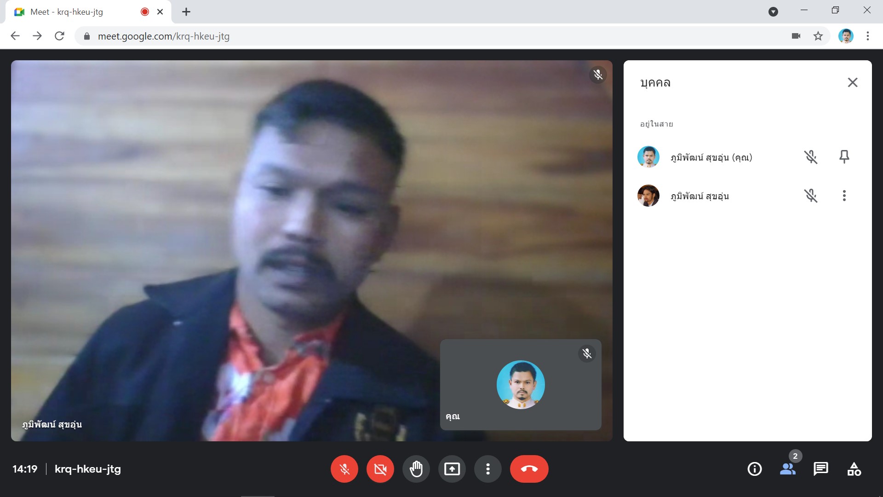Open the three-dot options for the second participant

coord(844,196)
